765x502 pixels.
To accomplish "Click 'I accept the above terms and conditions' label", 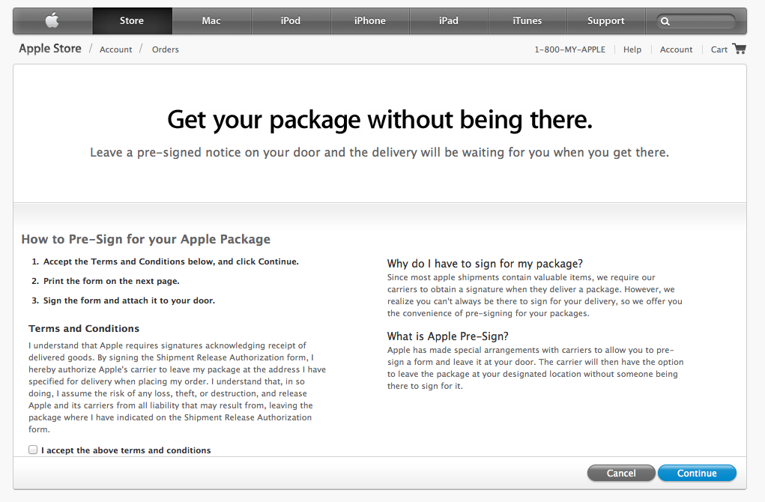I will pyautogui.click(x=126, y=450).
